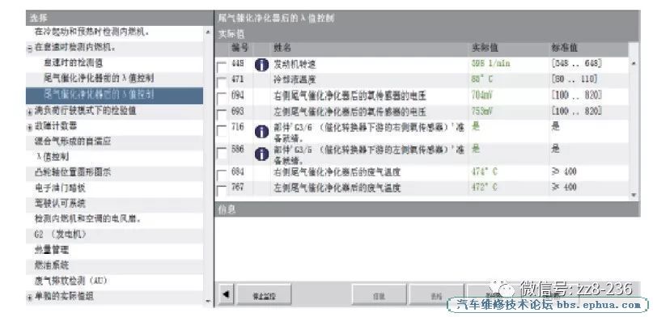The width and height of the screenshot is (653, 317).
Task: Expand the 故障计数器 tree node
Action: coord(30,127)
